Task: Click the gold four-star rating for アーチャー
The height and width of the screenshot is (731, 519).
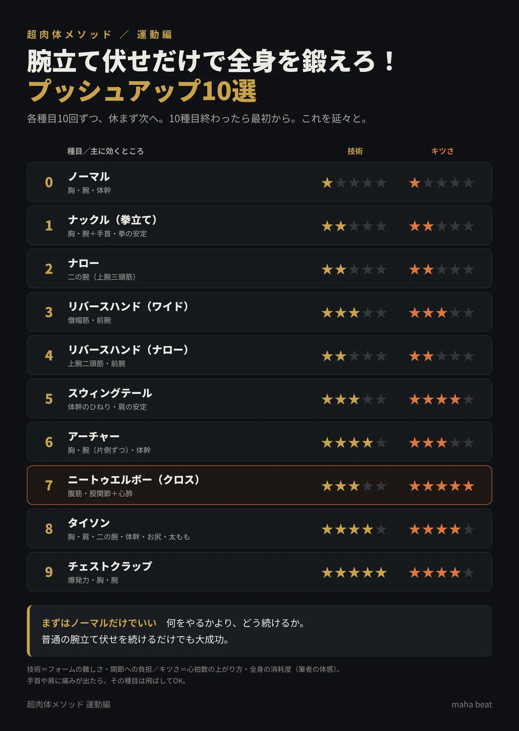Action: click(354, 443)
